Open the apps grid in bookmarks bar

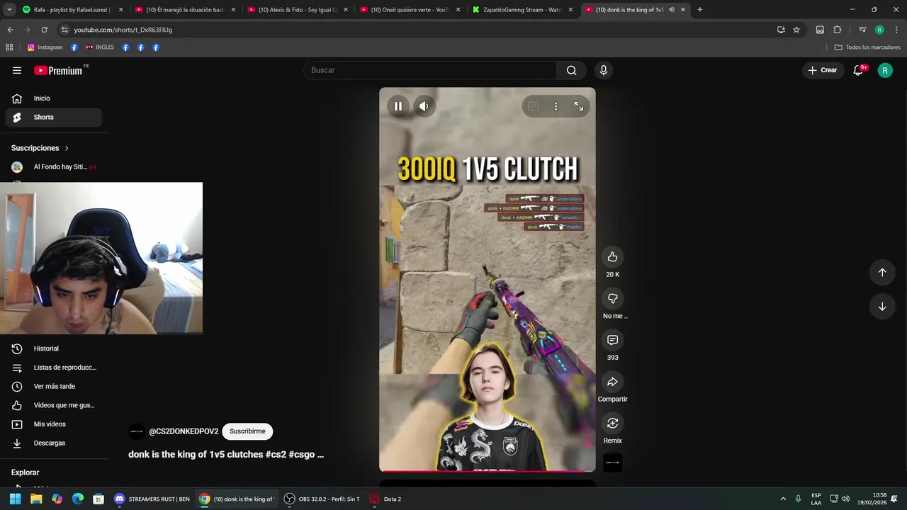pyautogui.click(x=9, y=47)
